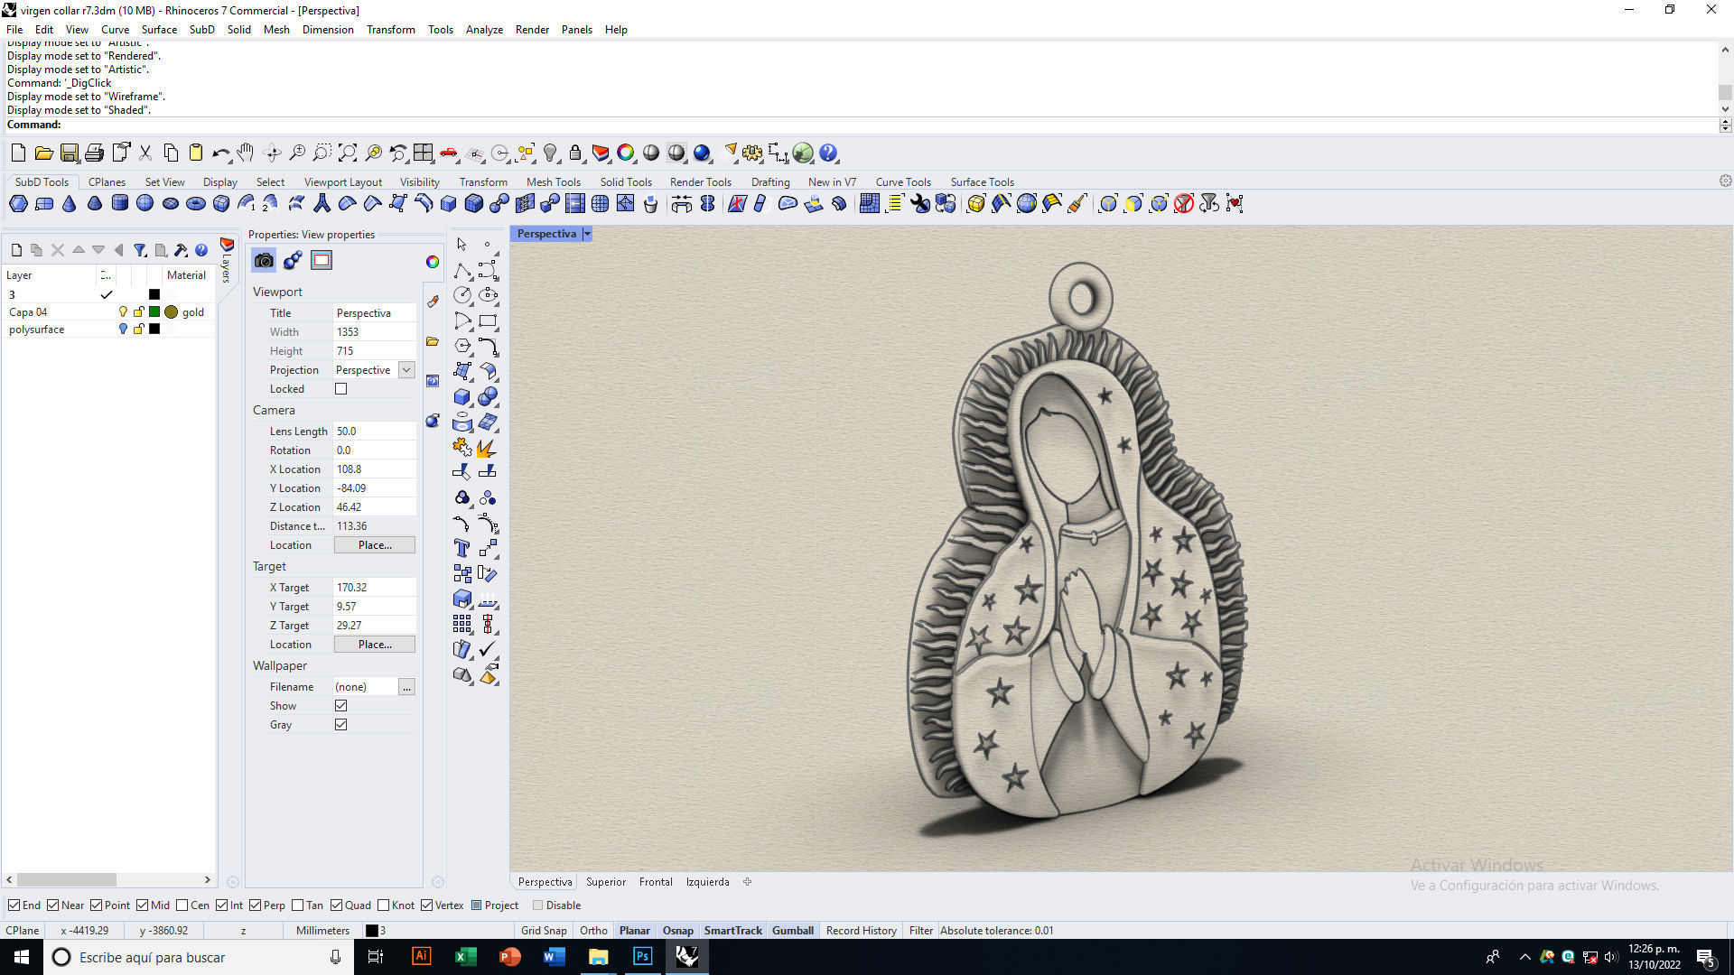The width and height of the screenshot is (1734, 975).
Task: Click the Layers panel horizontal scrollbar
Action: click(x=108, y=879)
